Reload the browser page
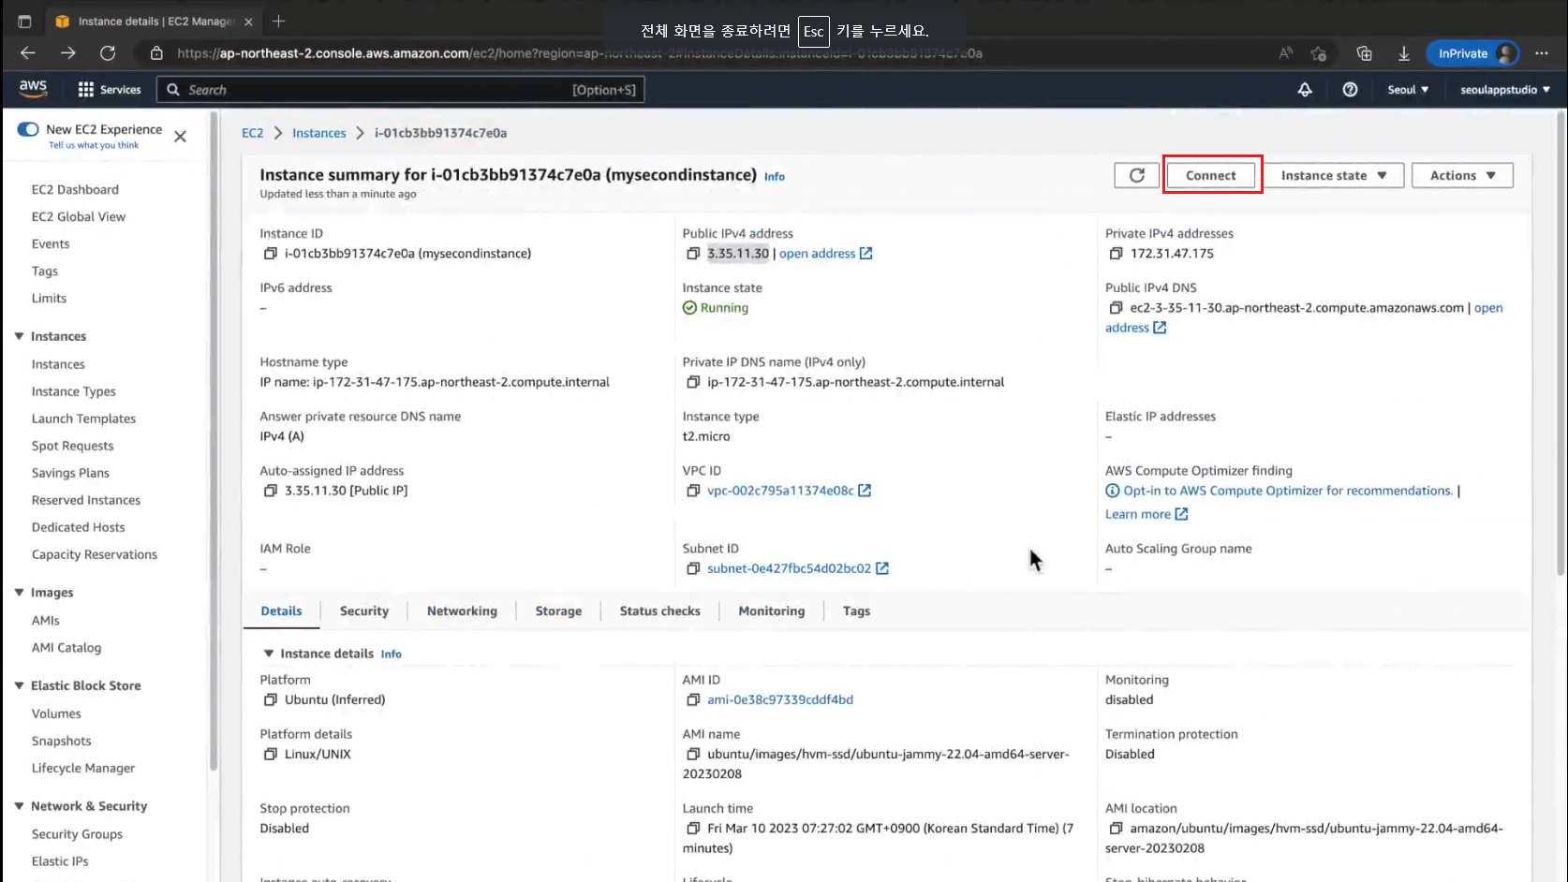This screenshot has width=1568, height=882. (x=108, y=53)
